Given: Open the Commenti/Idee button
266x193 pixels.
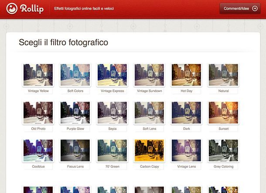Looking at the screenshot, I should (240, 8).
